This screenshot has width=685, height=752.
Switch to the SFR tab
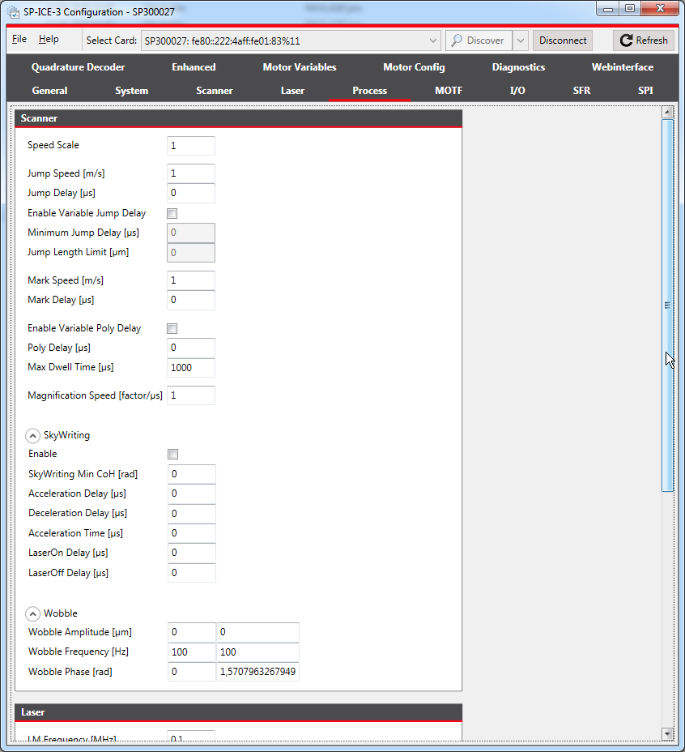coord(581,91)
